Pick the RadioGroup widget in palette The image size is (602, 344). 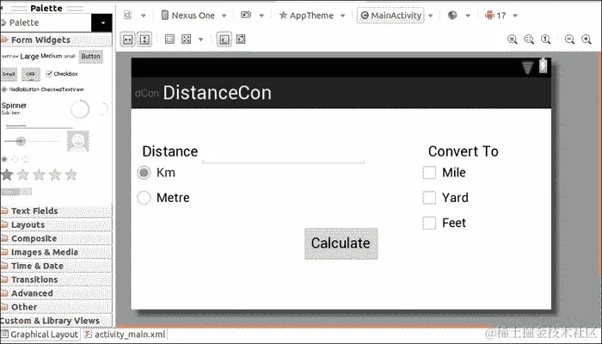tap(15, 159)
